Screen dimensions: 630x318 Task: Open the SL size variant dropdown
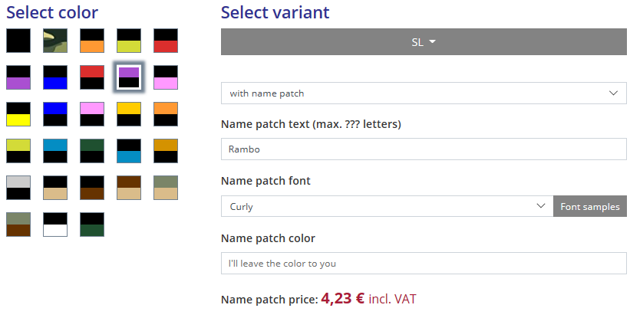click(x=424, y=41)
